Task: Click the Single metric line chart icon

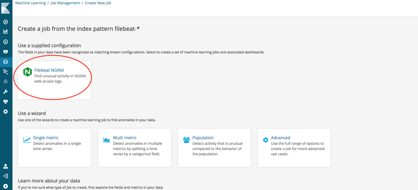Action: (27, 140)
